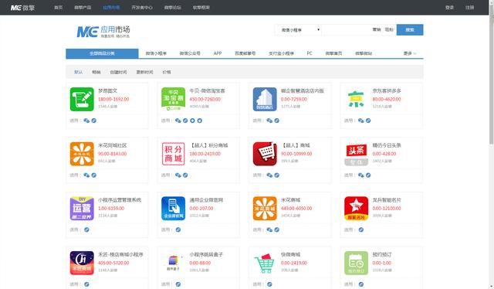Click the MC 应用市场 logo
The width and height of the screenshot is (494, 289).
click(x=103, y=32)
